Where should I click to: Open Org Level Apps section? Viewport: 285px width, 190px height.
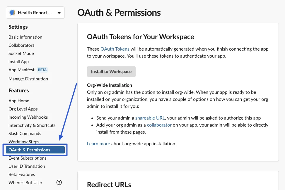point(23,109)
